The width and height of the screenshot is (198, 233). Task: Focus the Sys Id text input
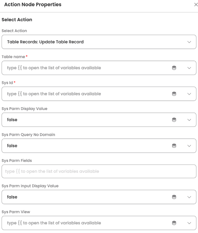[x=81, y=94]
